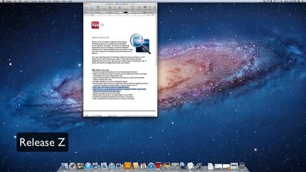Open the Sections toolbar dropdown
Viewport: 306px width, 172px height.
[98, 8]
